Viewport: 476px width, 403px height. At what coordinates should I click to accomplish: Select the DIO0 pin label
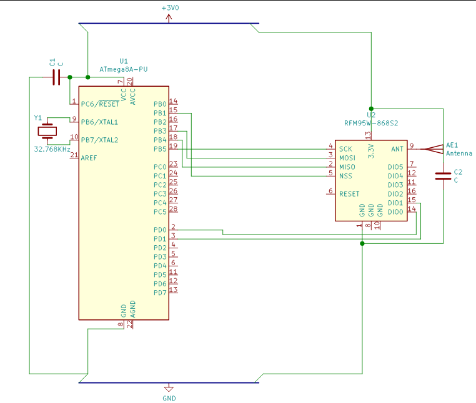coord(395,212)
